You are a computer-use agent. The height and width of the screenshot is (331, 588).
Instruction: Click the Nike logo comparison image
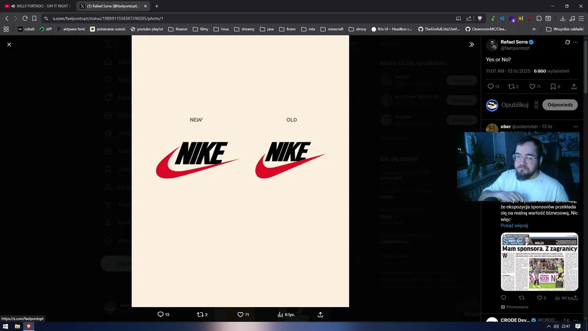[x=240, y=171]
